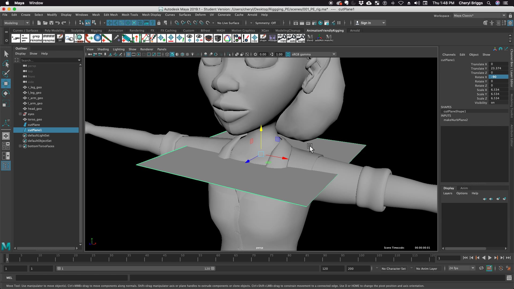Switch to the Poly Modeling shelf tab
Screen dimensions: 514x289
(x=55, y=31)
